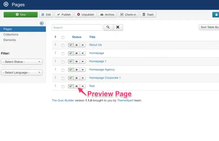Screen dimensions: 219x141
Task: Tick the checkbox for Test row
Action: coord(63,87)
